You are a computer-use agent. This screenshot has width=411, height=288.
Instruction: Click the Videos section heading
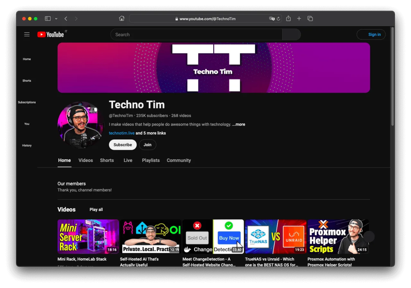click(66, 209)
